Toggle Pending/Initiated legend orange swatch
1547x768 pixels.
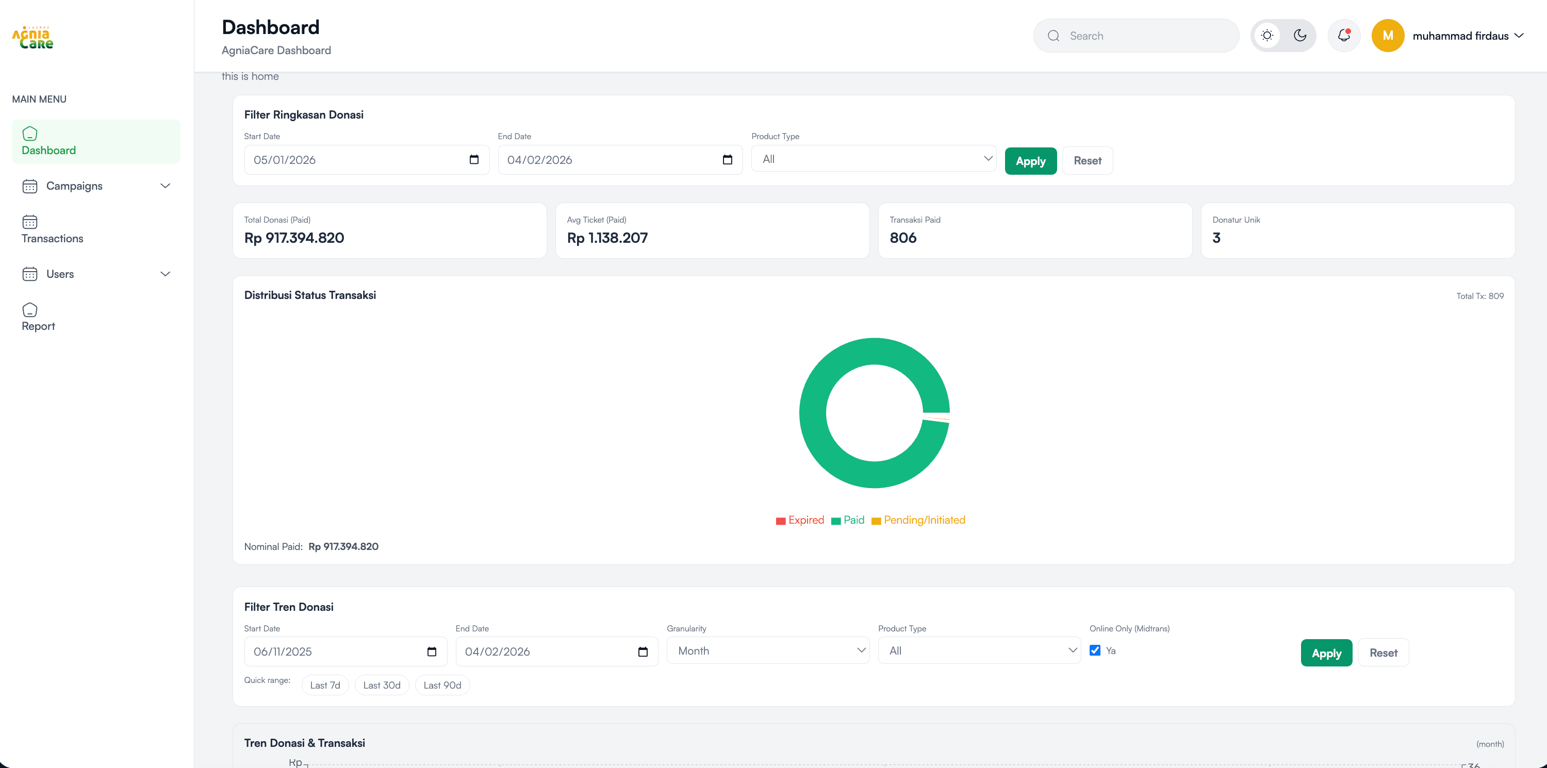coord(876,521)
